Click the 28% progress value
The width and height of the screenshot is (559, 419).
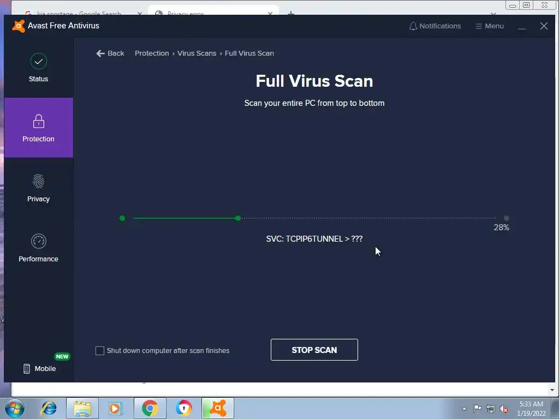coord(501,228)
